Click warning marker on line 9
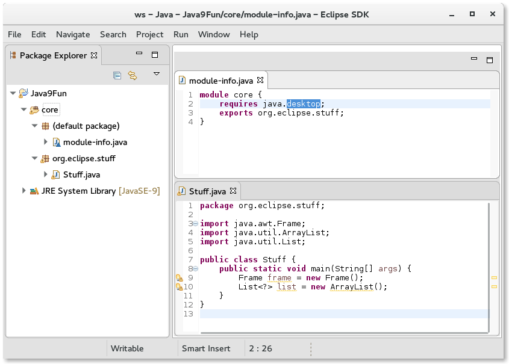Image resolution: width=509 pixels, height=364 pixels. click(180, 278)
